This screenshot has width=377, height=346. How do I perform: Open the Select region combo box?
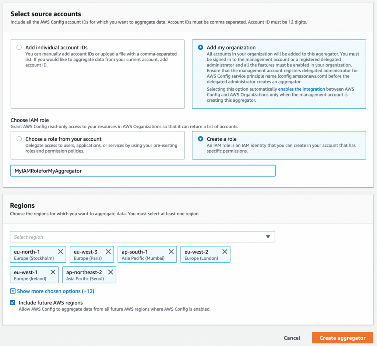[x=110, y=237]
